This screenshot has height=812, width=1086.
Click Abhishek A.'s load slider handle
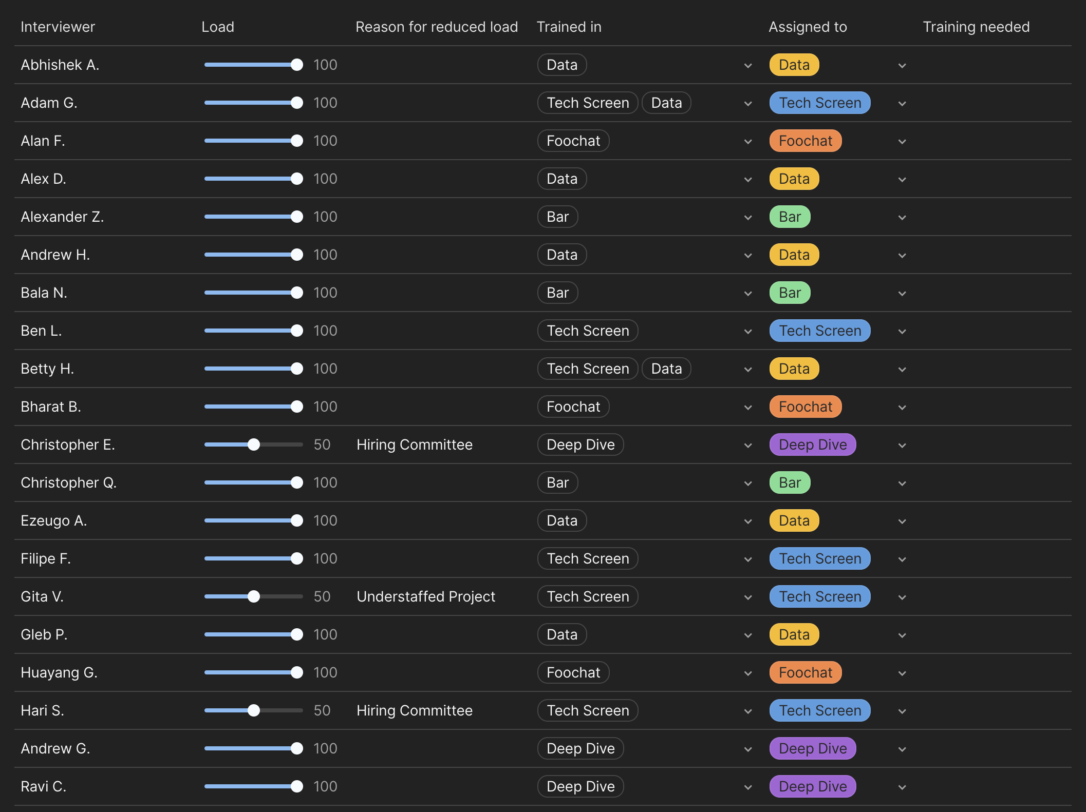[296, 65]
